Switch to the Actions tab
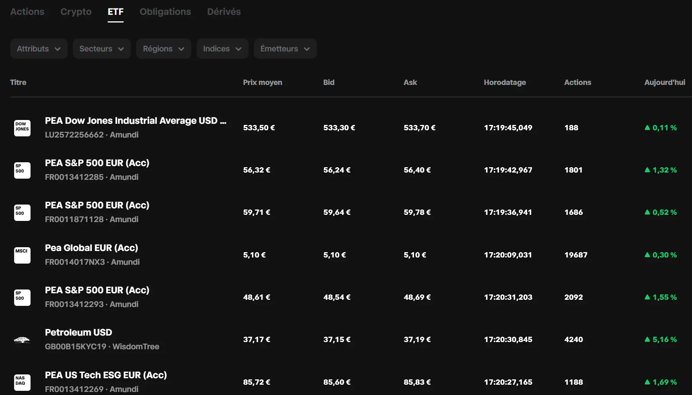This screenshot has width=692, height=395. 27,12
